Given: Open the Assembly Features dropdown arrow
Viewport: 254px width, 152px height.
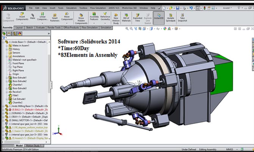Looking at the screenshot, I should tap(94, 23).
